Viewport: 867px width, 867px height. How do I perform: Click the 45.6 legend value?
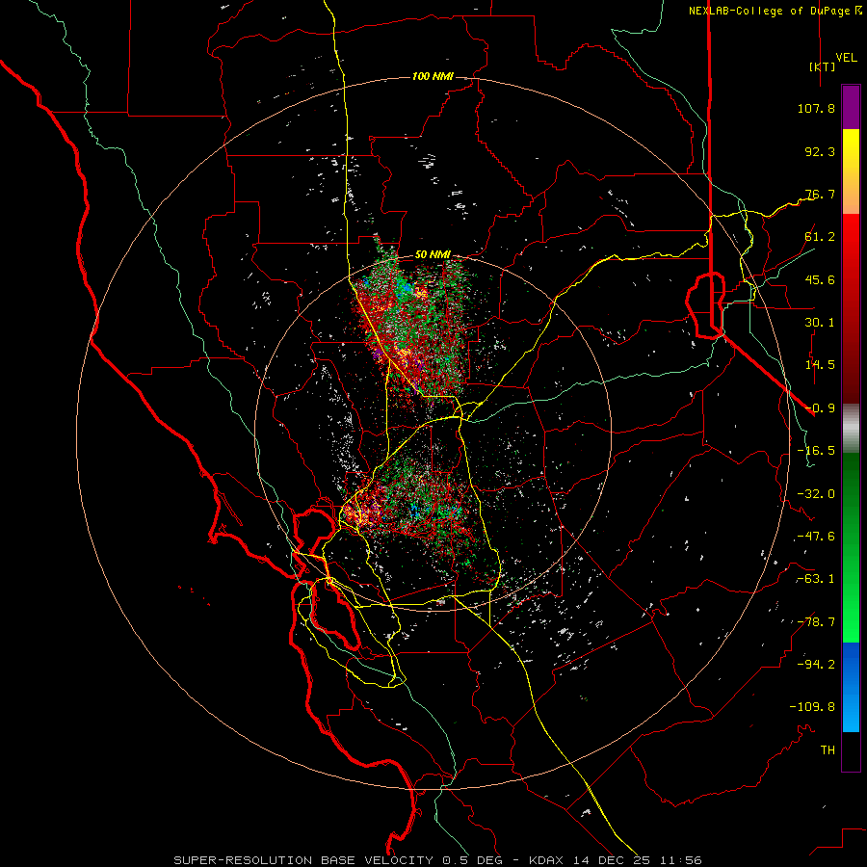[820, 279]
